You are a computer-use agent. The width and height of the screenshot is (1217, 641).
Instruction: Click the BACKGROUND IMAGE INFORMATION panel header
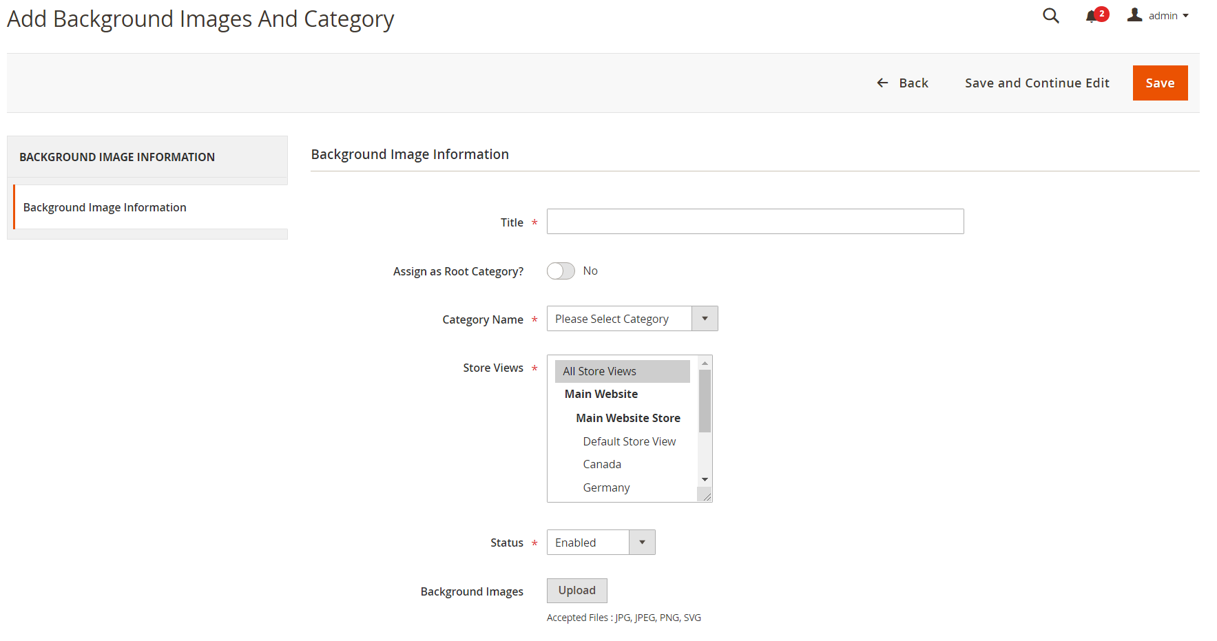[x=117, y=157]
